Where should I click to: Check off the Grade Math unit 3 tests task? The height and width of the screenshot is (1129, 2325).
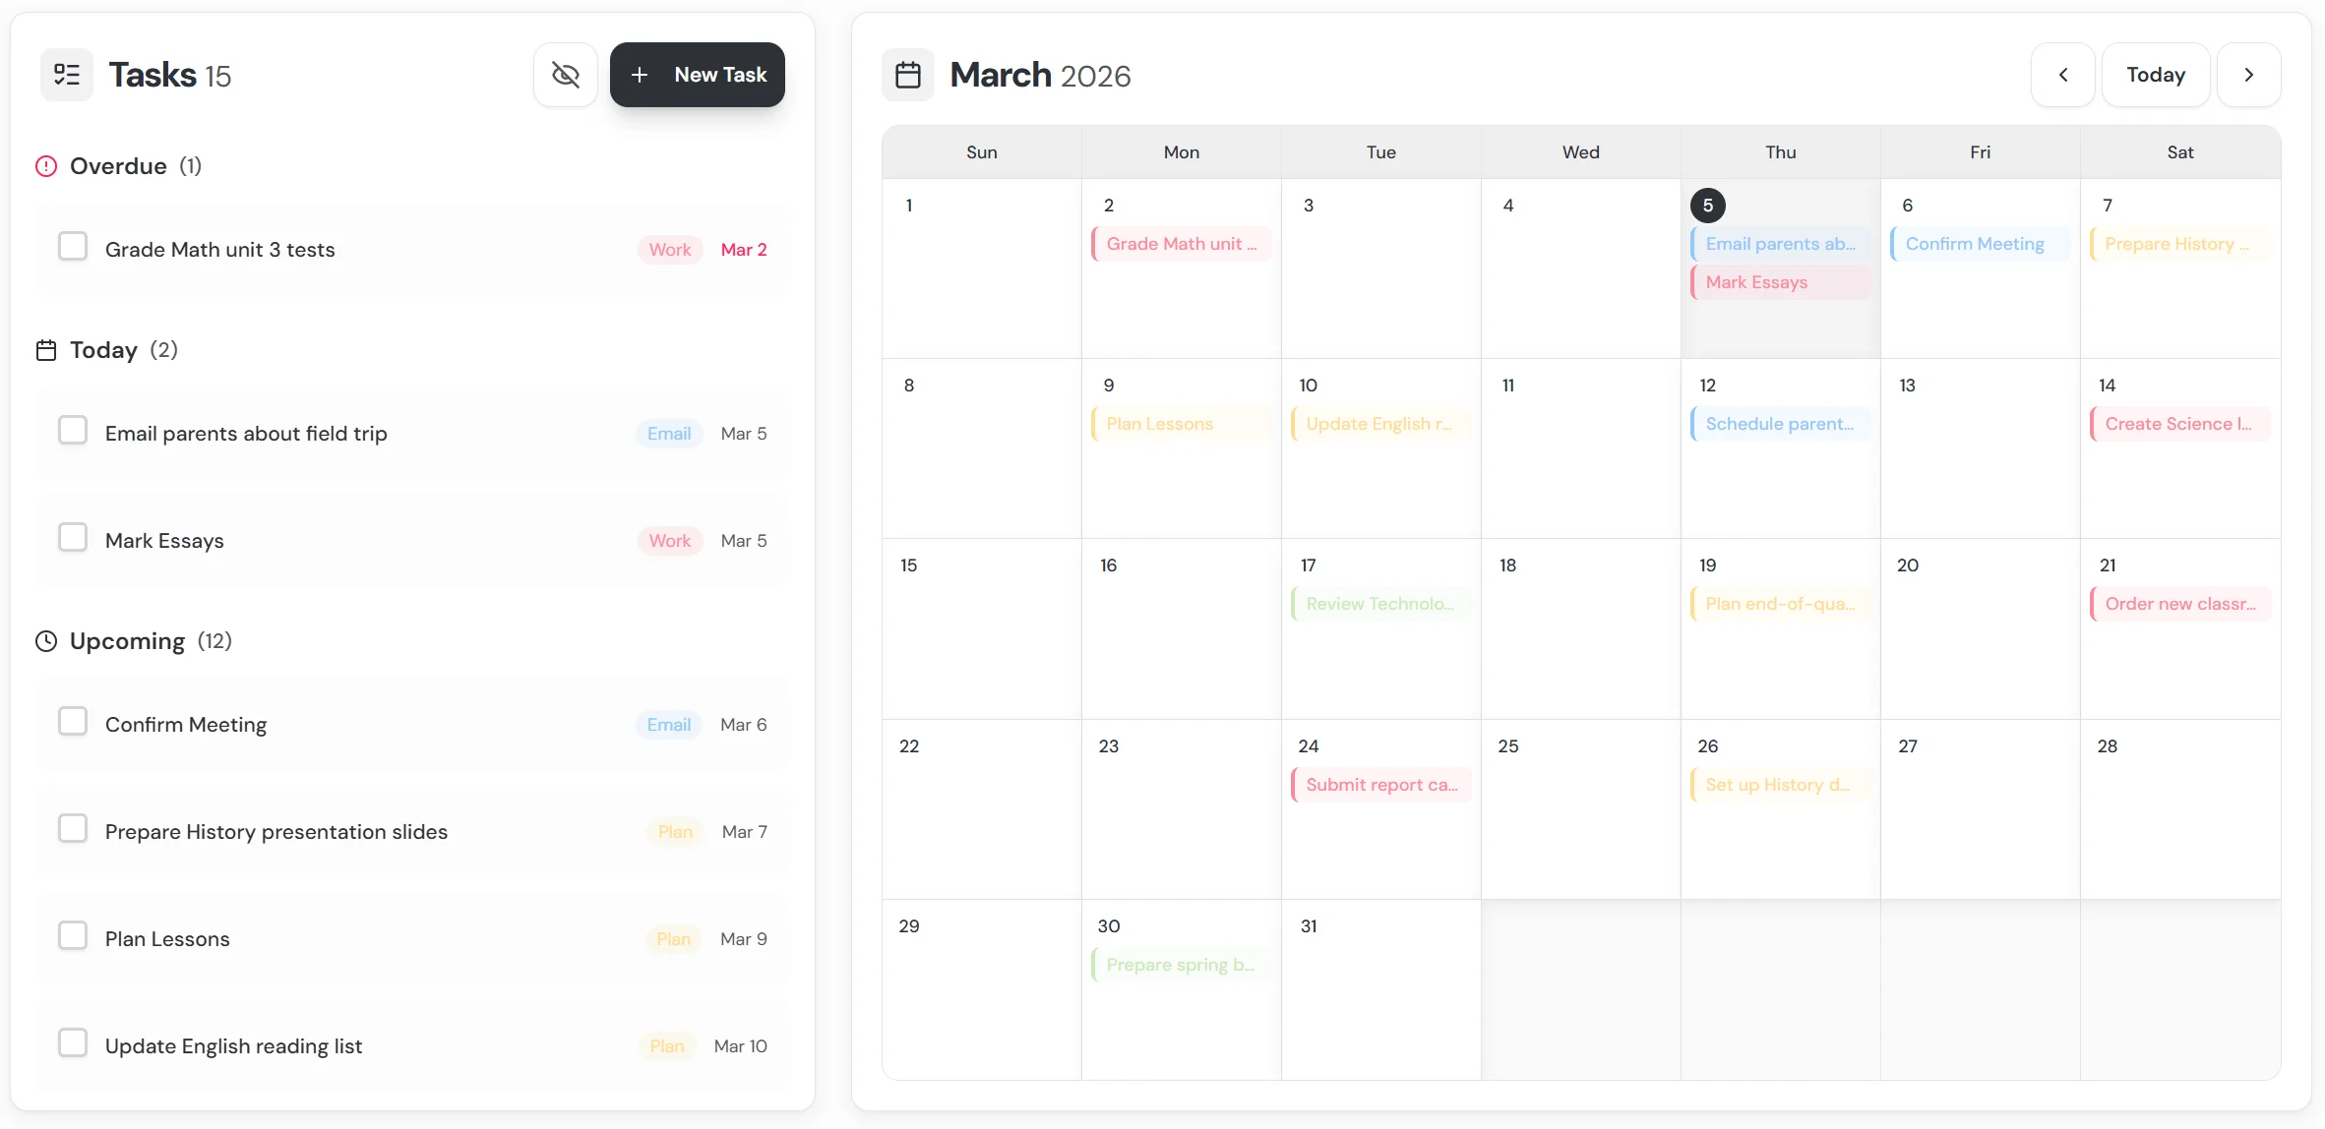click(x=74, y=245)
